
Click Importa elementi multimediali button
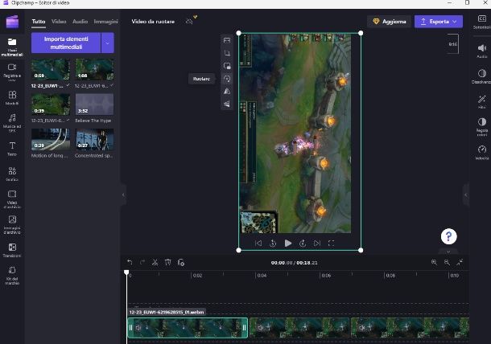(66, 43)
